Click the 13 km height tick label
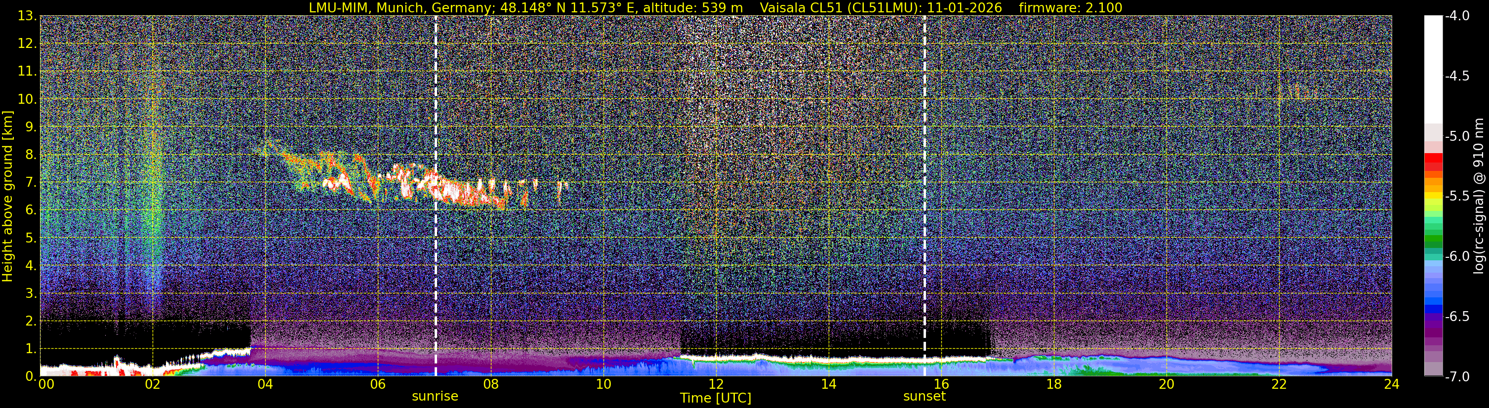 click(27, 16)
